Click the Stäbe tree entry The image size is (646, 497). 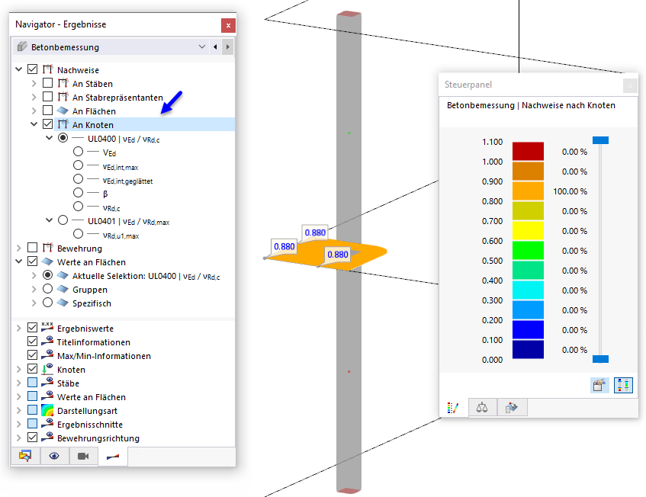click(68, 383)
